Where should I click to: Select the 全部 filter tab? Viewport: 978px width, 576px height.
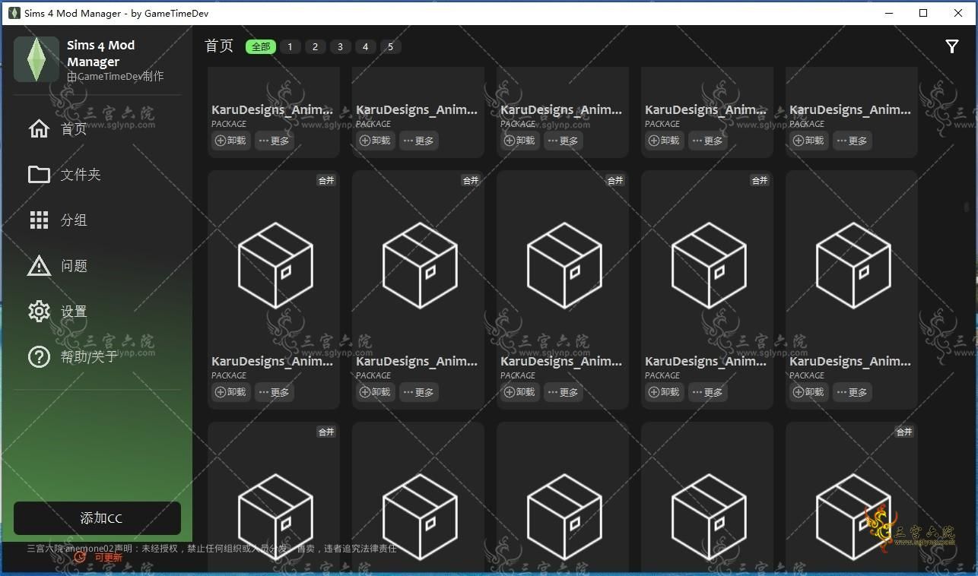(x=261, y=47)
